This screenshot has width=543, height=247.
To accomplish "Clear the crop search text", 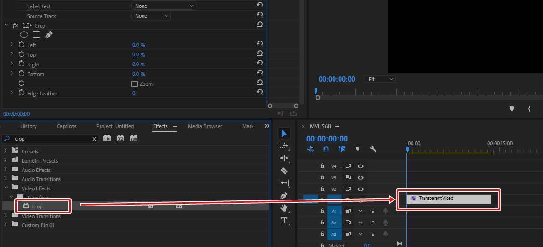I will (94, 139).
